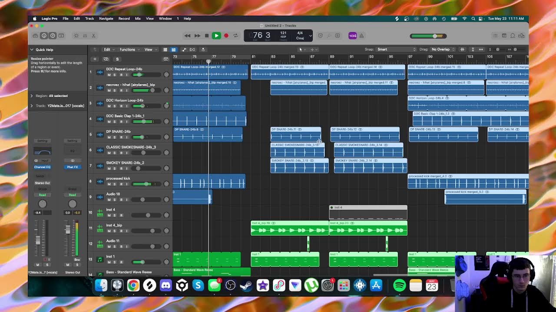Open the Mixer sliders icon

(85, 36)
